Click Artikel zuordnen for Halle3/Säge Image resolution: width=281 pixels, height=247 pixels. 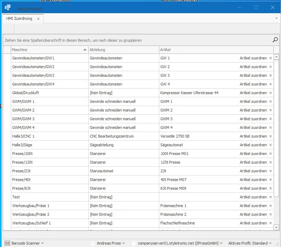(x=253, y=145)
